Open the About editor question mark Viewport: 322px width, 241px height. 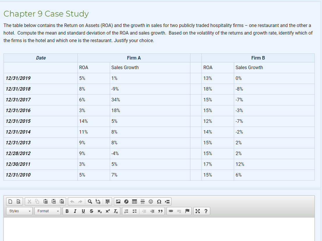(x=206, y=211)
